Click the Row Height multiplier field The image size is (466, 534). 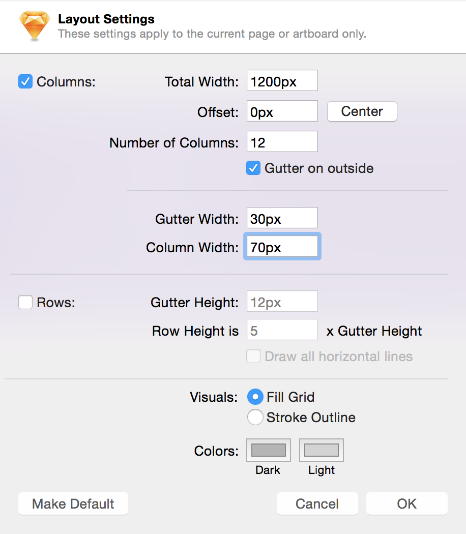click(282, 330)
